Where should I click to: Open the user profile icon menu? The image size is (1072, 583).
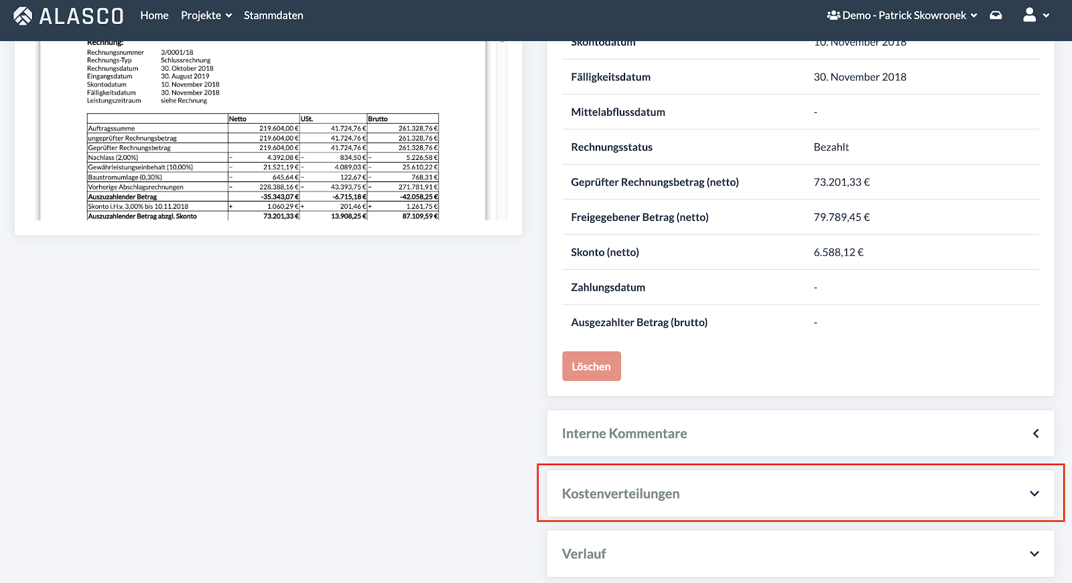pyautogui.click(x=1036, y=15)
